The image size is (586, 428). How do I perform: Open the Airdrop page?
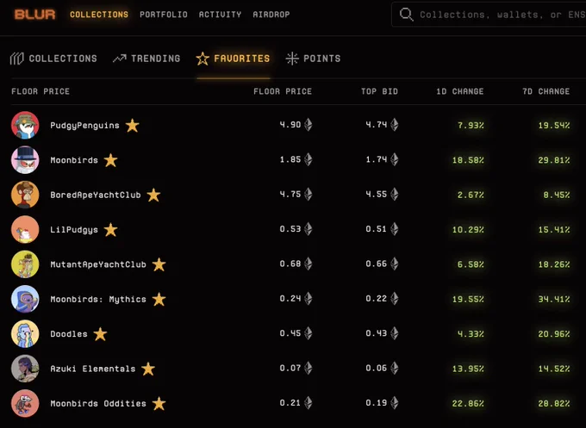click(271, 15)
